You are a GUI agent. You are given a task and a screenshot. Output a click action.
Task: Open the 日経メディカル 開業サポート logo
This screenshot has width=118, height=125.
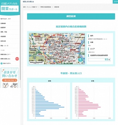pyautogui.click(x=10, y=7)
